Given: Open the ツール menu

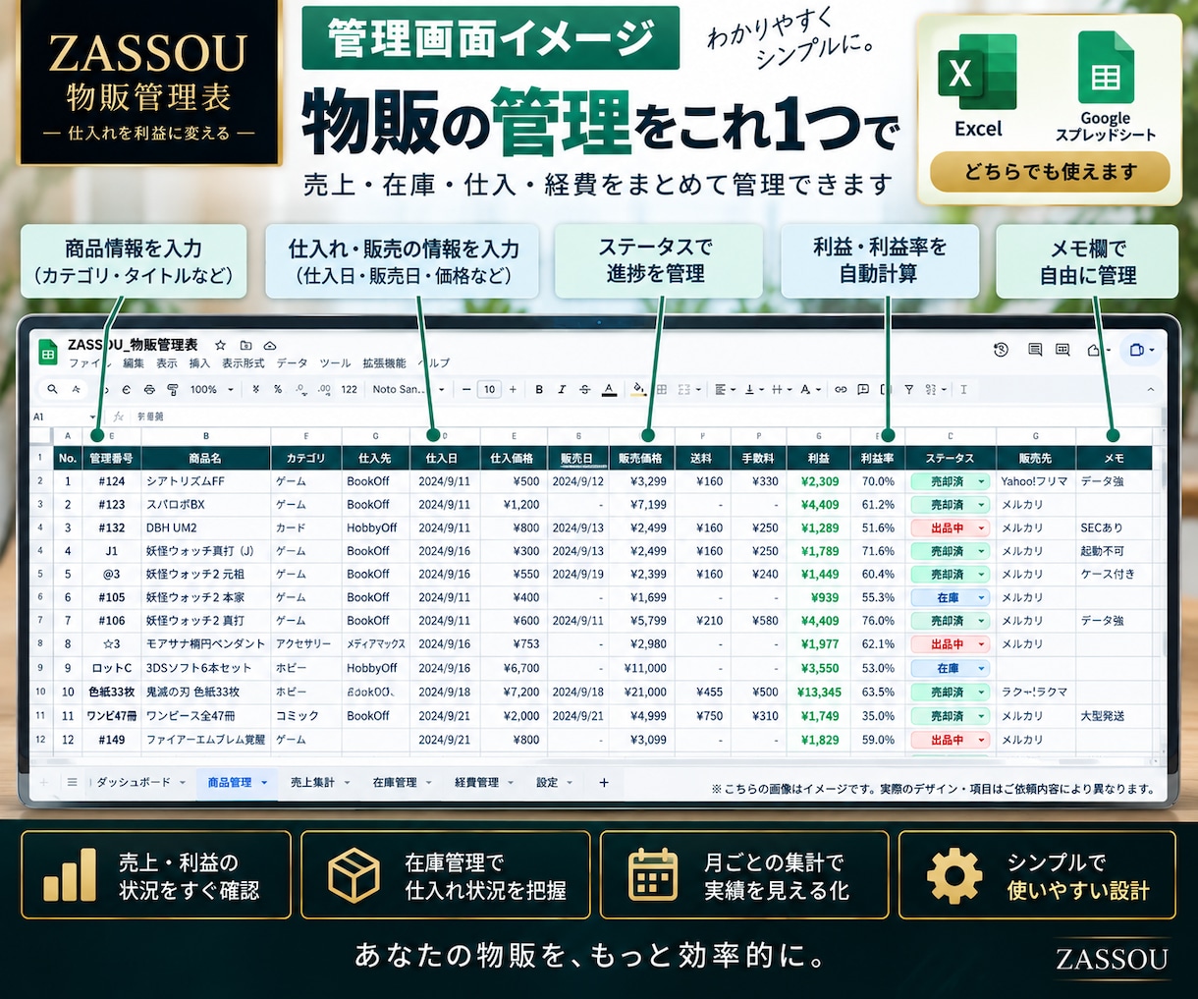Looking at the screenshot, I should pos(335,362).
